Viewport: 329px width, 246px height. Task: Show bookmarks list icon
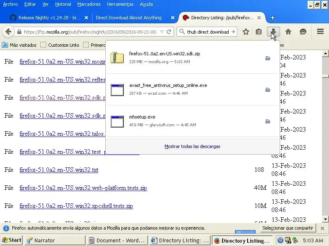click(x=259, y=32)
